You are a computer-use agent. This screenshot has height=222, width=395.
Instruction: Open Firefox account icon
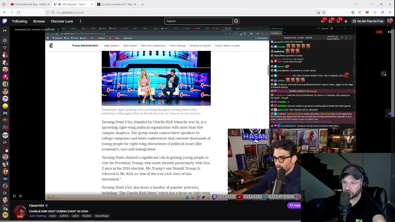(353, 12)
